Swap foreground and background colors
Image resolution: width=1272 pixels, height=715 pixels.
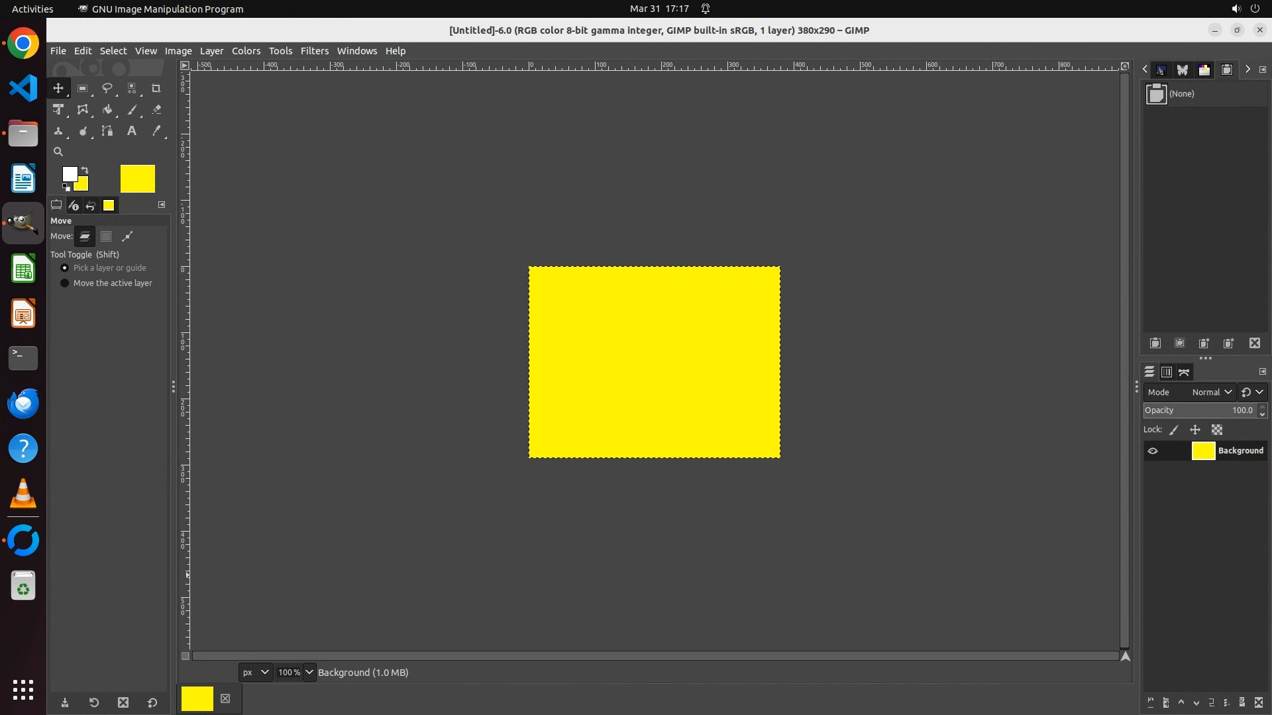[x=85, y=170]
